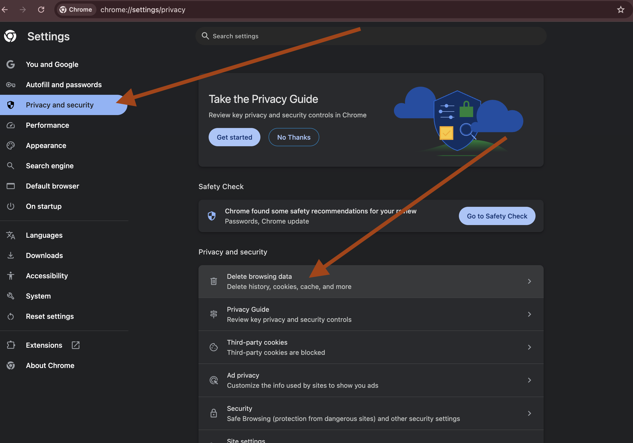Click the trash icon for Delete browsing data

pyautogui.click(x=214, y=281)
